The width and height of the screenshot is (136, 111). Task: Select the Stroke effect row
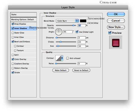(23, 73)
